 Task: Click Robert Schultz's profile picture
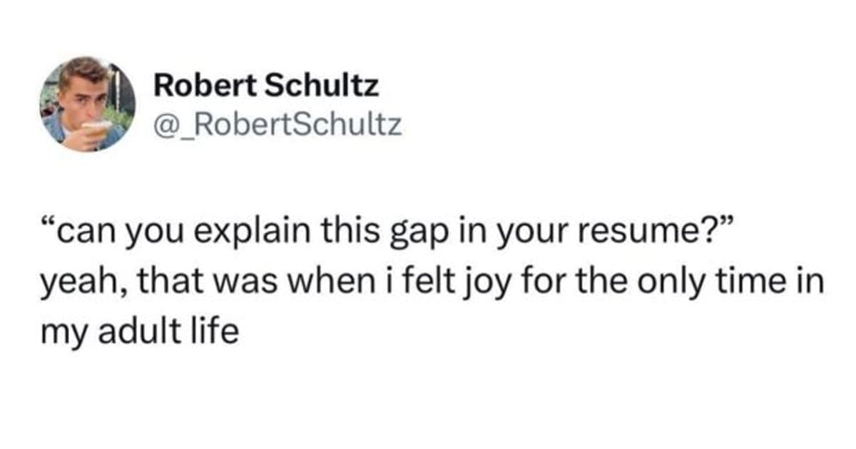87,104
